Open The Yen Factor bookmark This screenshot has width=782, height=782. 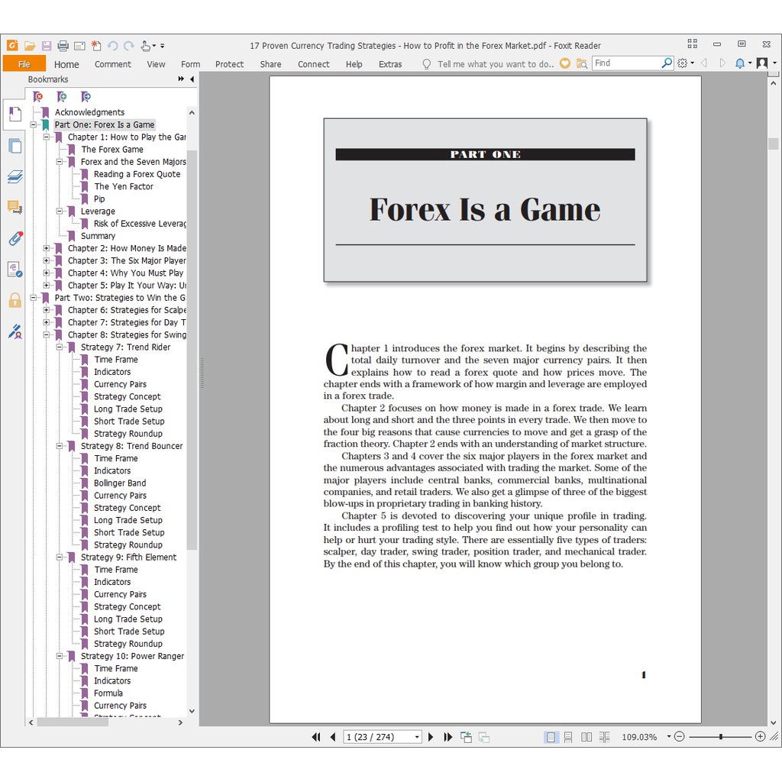[x=124, y=186]
